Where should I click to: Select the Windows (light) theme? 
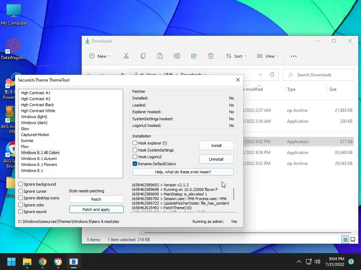click(34, 117)
